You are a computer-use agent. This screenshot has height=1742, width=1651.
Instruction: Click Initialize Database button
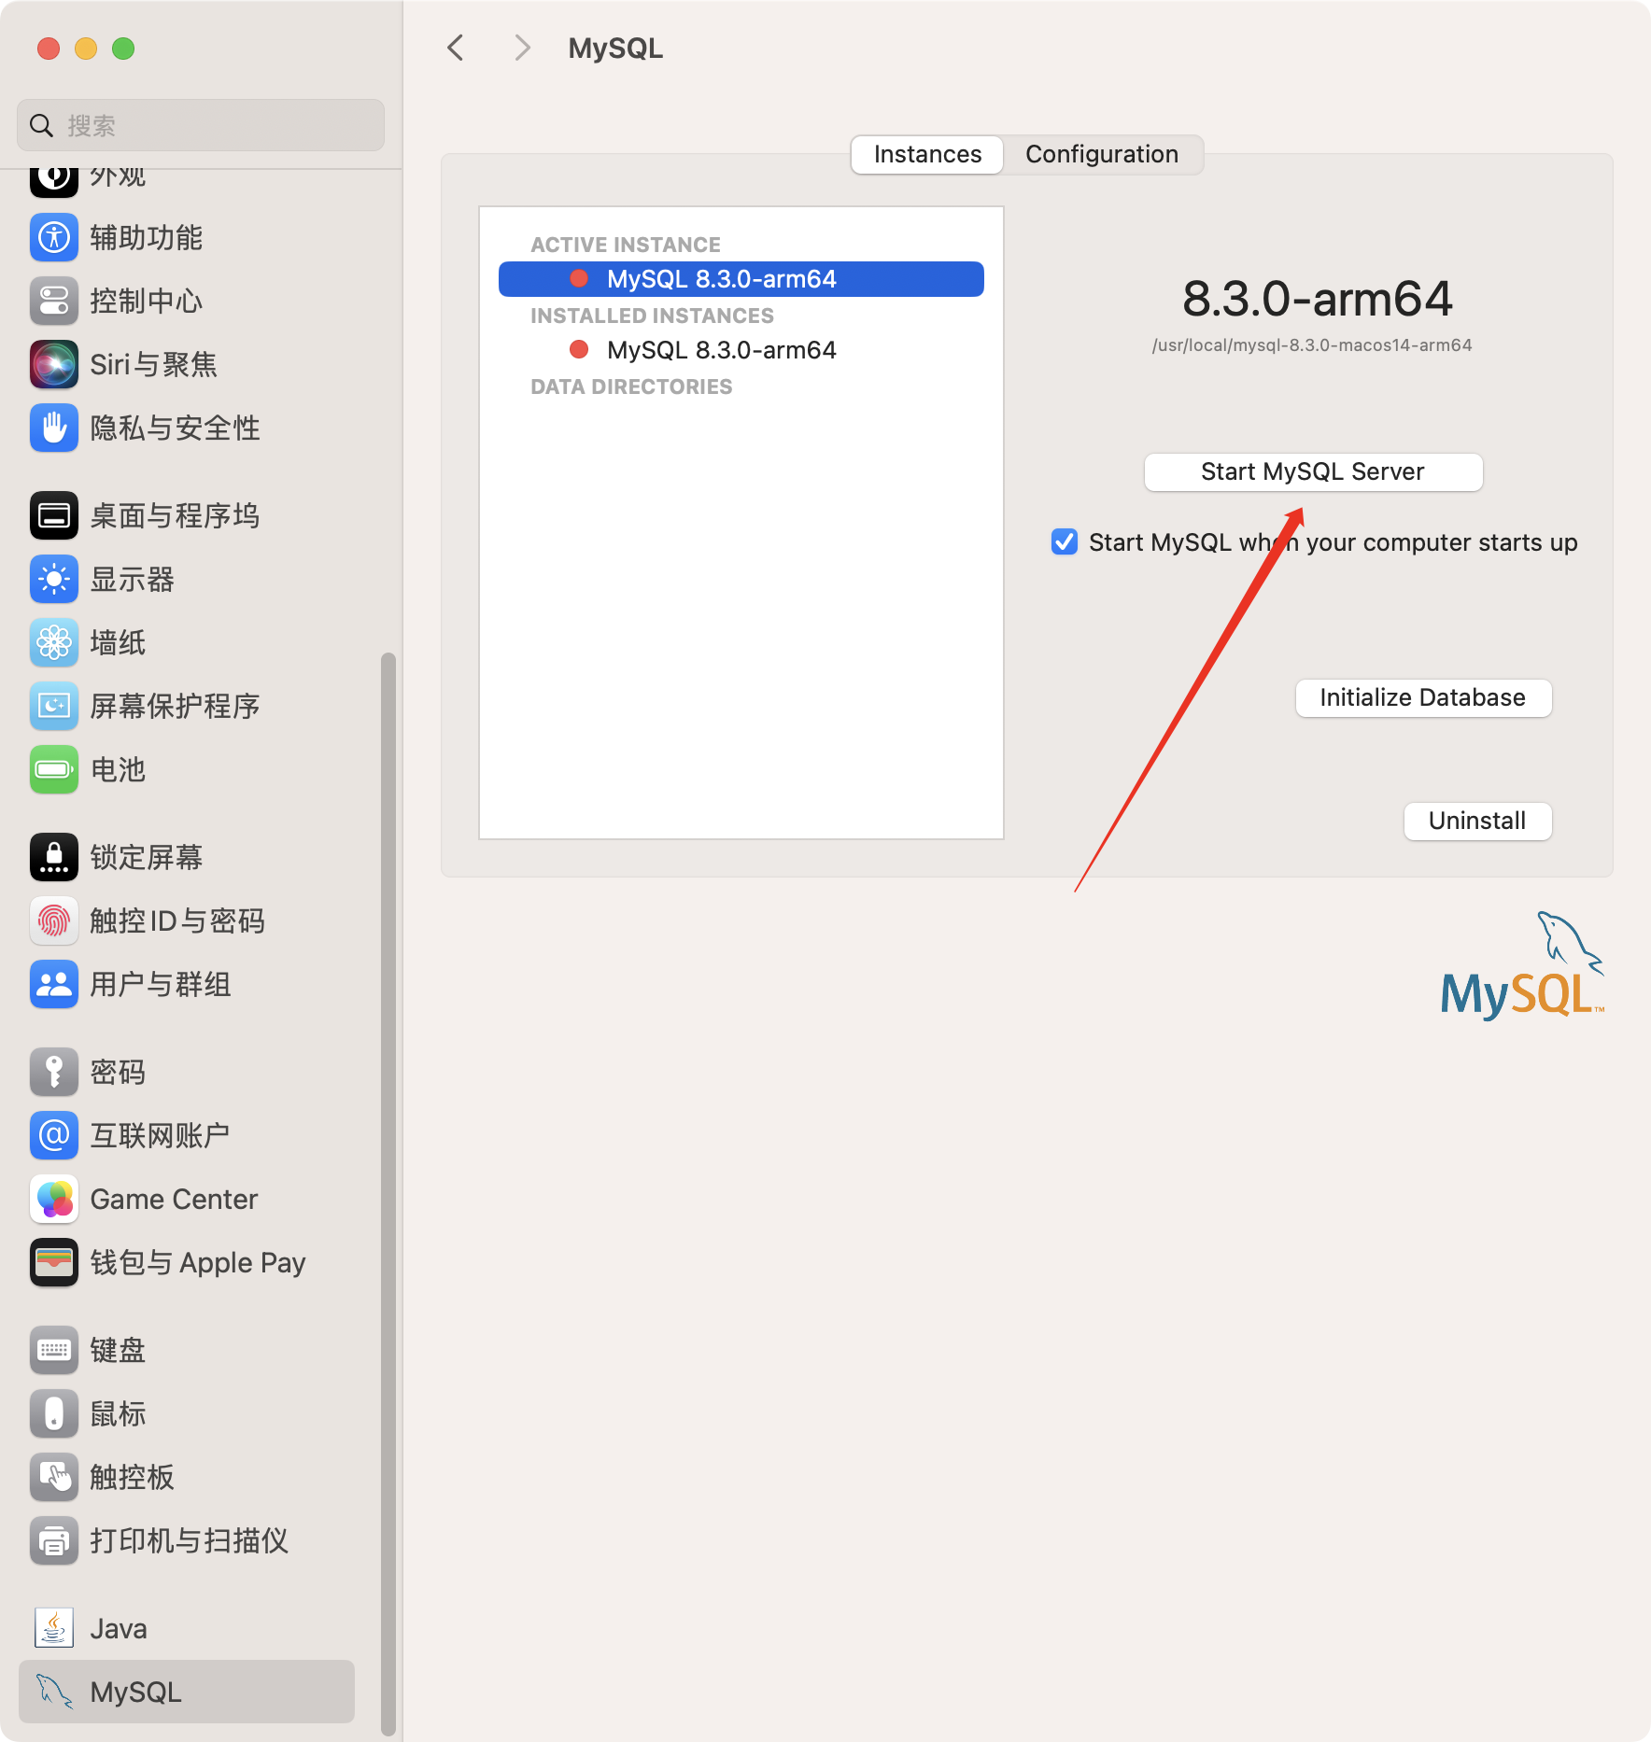tap(1423, 697)
